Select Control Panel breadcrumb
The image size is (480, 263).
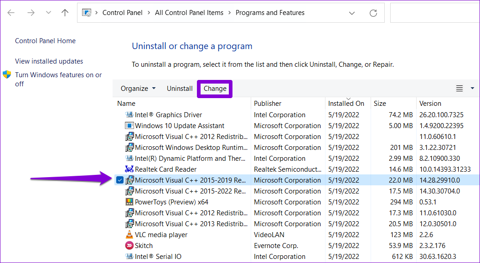[123, 13]
